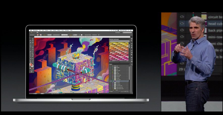
Task: Toggle visibility of head cube layer
Action: 110,81
